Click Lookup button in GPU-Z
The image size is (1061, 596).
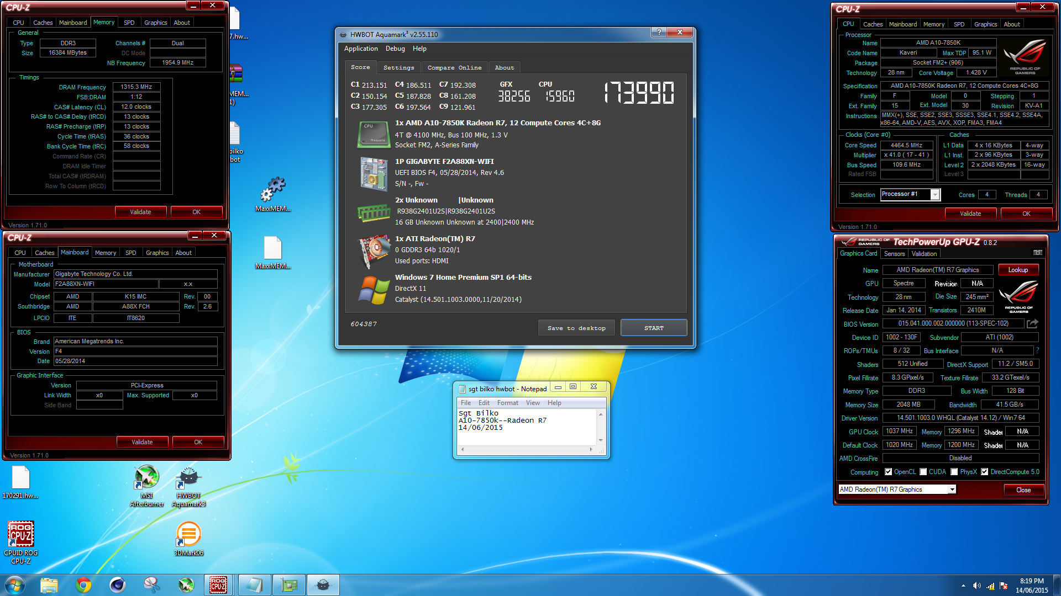[1018, 270]
